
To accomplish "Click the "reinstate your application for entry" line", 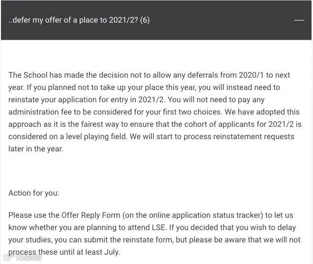I will coord(136,99).
